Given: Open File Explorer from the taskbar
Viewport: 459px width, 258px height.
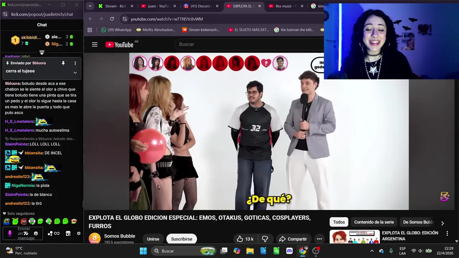Looking at the screenshot, I should pos(250,251).
